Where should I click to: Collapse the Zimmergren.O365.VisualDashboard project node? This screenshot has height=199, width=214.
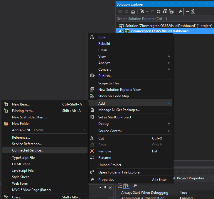pos(120,31)
